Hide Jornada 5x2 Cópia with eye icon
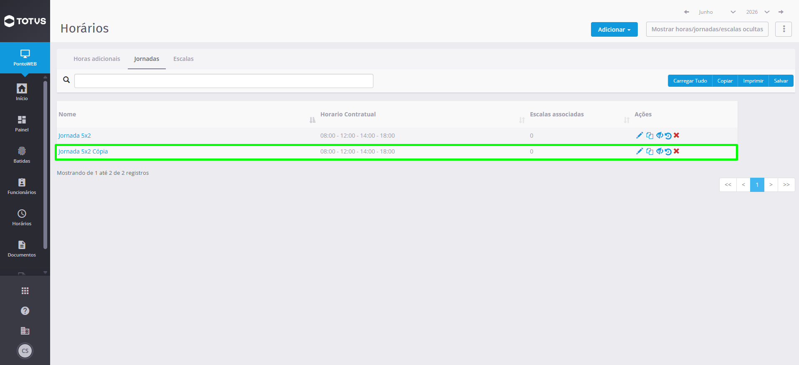 click(659, 151)
